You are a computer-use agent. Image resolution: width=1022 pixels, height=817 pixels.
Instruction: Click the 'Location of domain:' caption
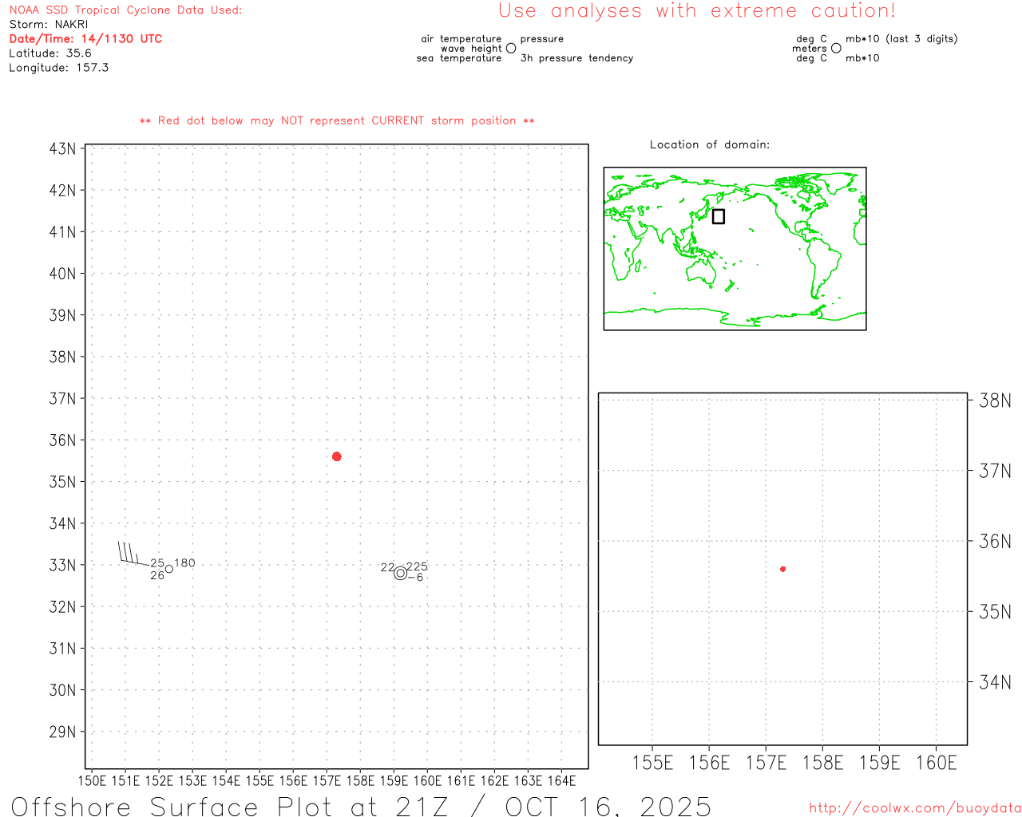710,145
